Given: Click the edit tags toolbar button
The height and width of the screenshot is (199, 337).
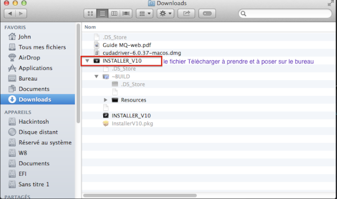Looking at the screenshot, I should tap(207, 14).
